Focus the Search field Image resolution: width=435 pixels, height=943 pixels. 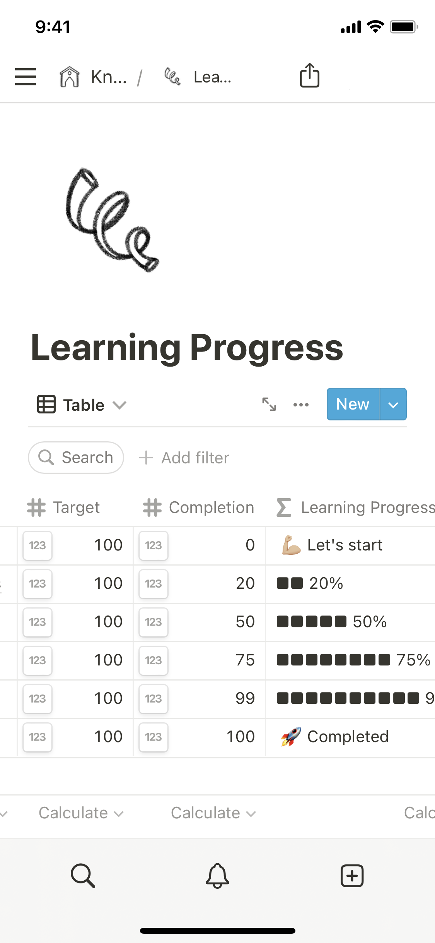point(76,458)
